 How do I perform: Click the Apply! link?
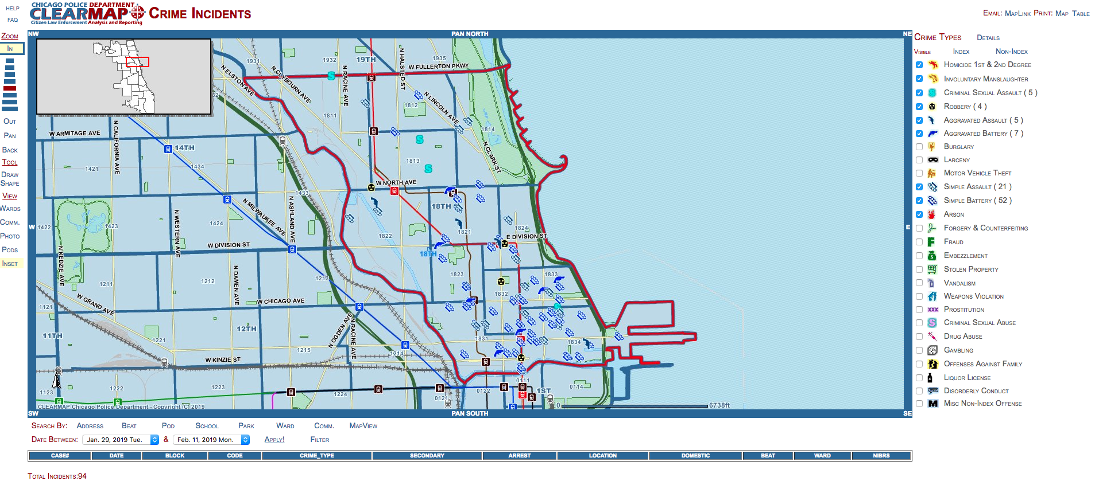(274, 440)
